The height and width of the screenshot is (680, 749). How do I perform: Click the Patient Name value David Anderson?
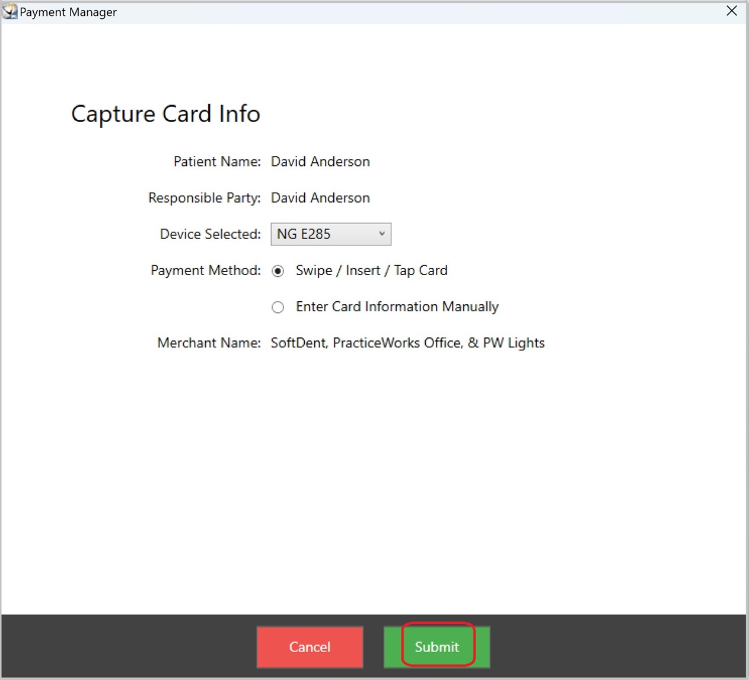(320, 161)
